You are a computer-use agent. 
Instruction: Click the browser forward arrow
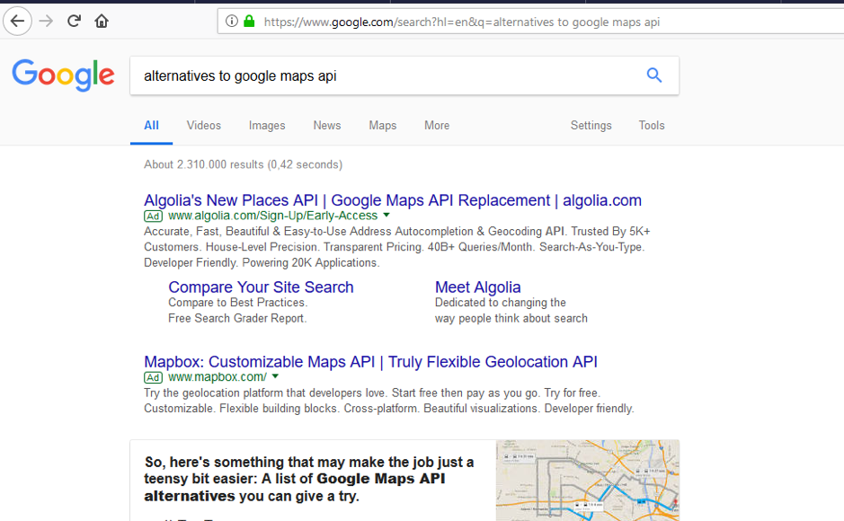click(47, 22)
